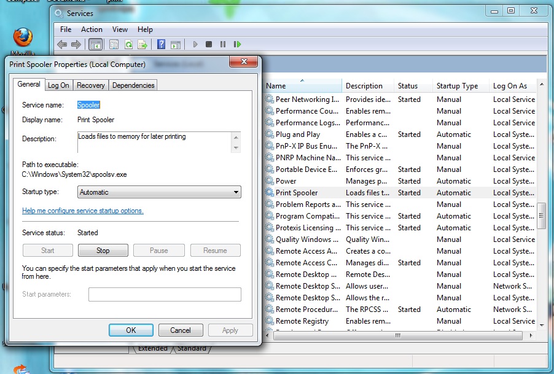Click the Help icon in the toolbar
The width and height of the screenshot is (554, 374).
(x=160, y=44)
